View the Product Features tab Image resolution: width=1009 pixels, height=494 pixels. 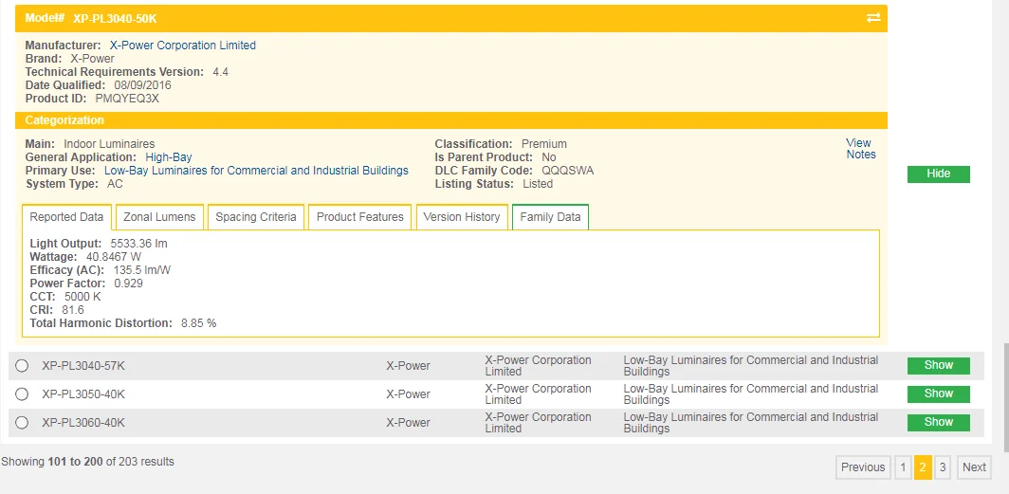coord(359,217)
